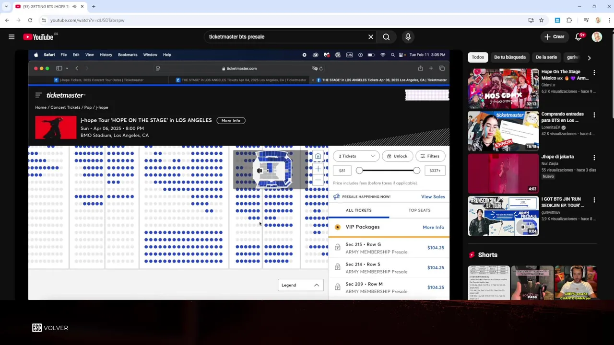View site information icon in address bar
This screenshot has height=345, width=614.
tap(44, 20)
